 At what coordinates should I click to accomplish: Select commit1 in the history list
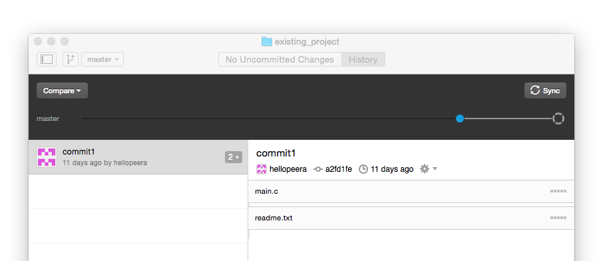coord(138,157)
